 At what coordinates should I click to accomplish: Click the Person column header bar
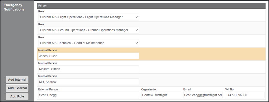[x=151, y=6]
